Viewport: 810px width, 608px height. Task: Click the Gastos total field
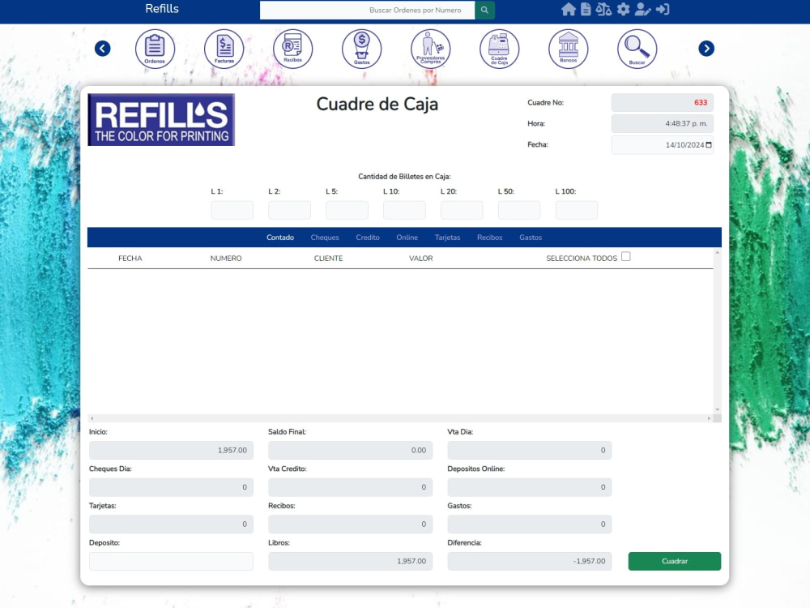pos(530,524)
